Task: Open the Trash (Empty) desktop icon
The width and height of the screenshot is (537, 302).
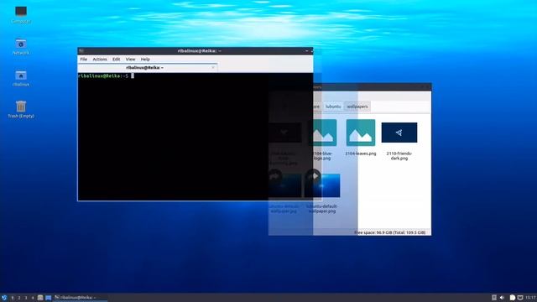Action: tap(20, 109)
